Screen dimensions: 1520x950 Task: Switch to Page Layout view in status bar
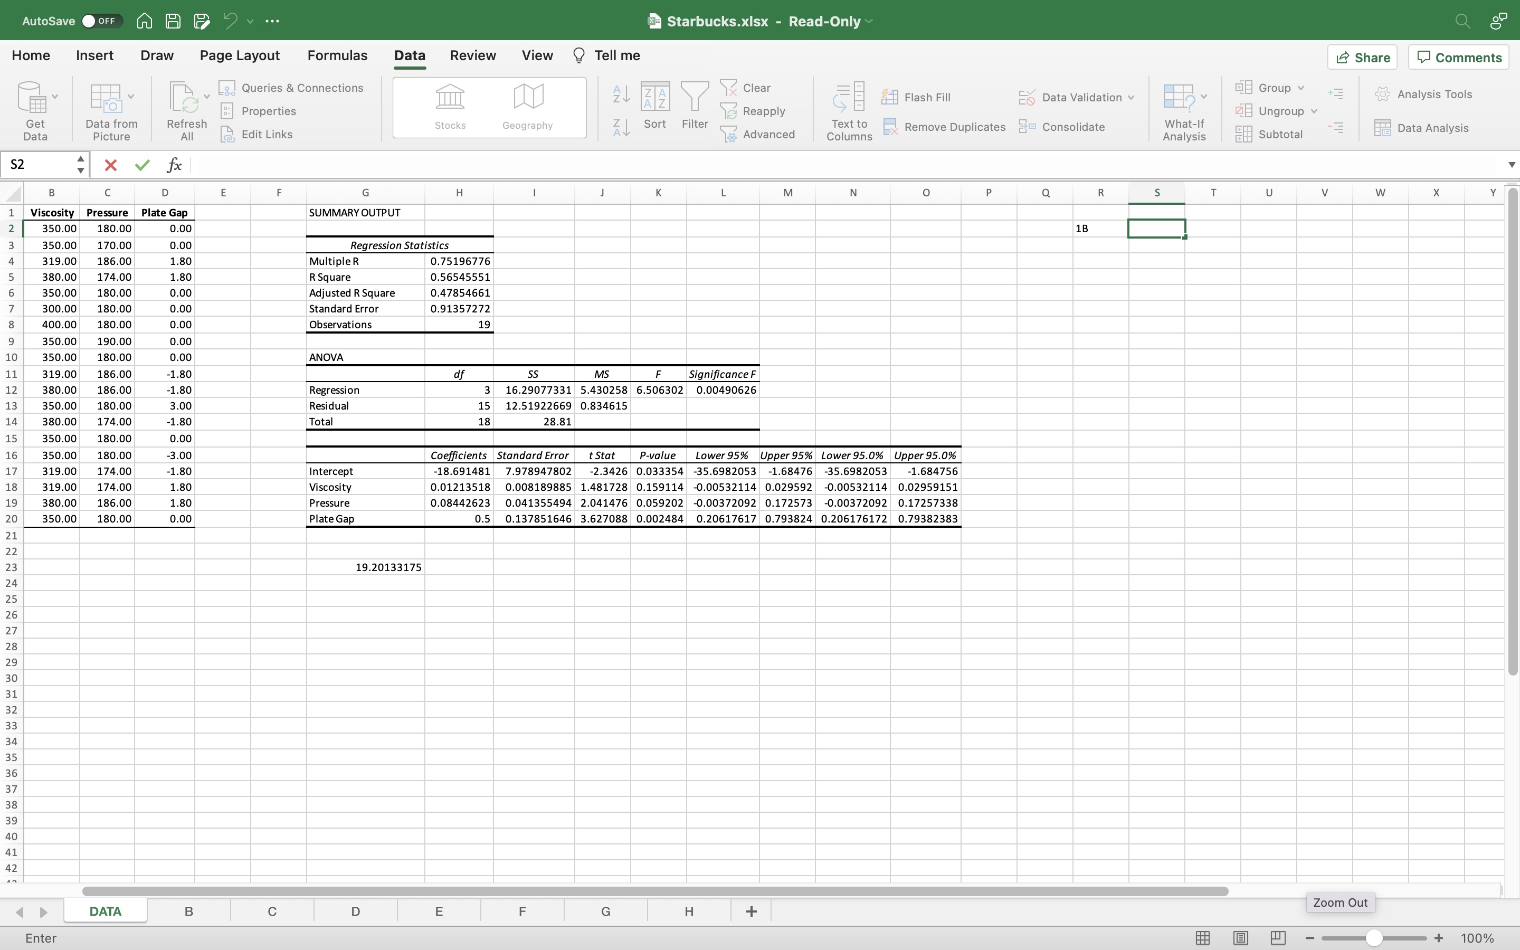[1240, 938]
